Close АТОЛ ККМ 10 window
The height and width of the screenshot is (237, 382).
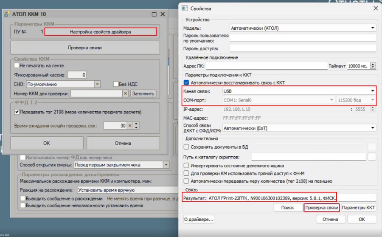click(x=163, y=14)
